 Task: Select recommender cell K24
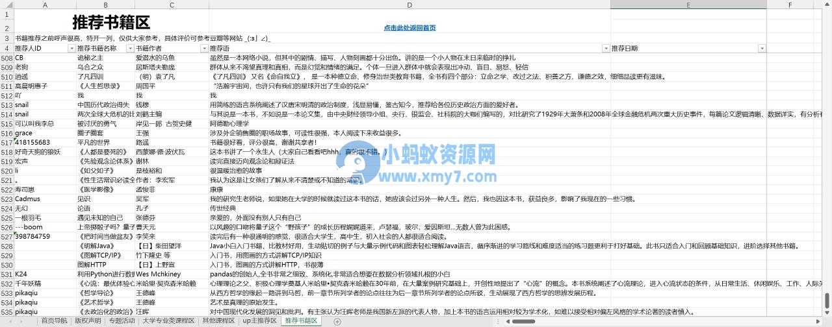pyautogui.click(x=45, y=274)
